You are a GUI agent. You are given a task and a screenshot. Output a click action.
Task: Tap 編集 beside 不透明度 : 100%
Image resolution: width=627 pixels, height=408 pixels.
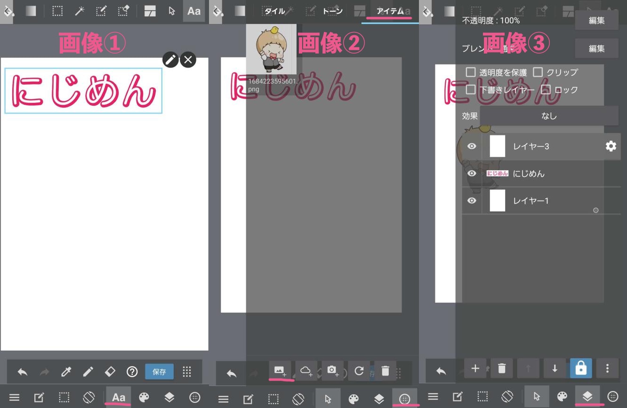[596, 21]
